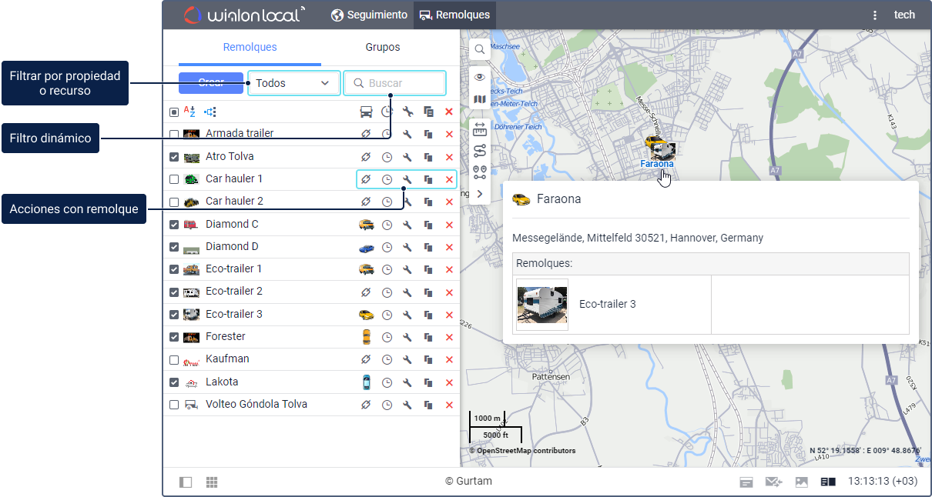Toggle the eye visibility icon on map

point(479,77)
